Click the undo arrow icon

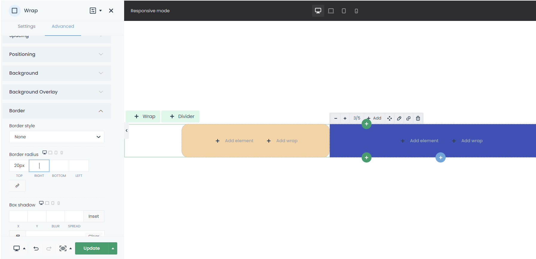coord(36,248)
